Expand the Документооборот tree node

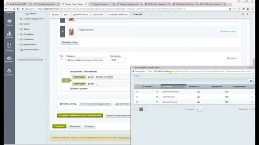18,50
